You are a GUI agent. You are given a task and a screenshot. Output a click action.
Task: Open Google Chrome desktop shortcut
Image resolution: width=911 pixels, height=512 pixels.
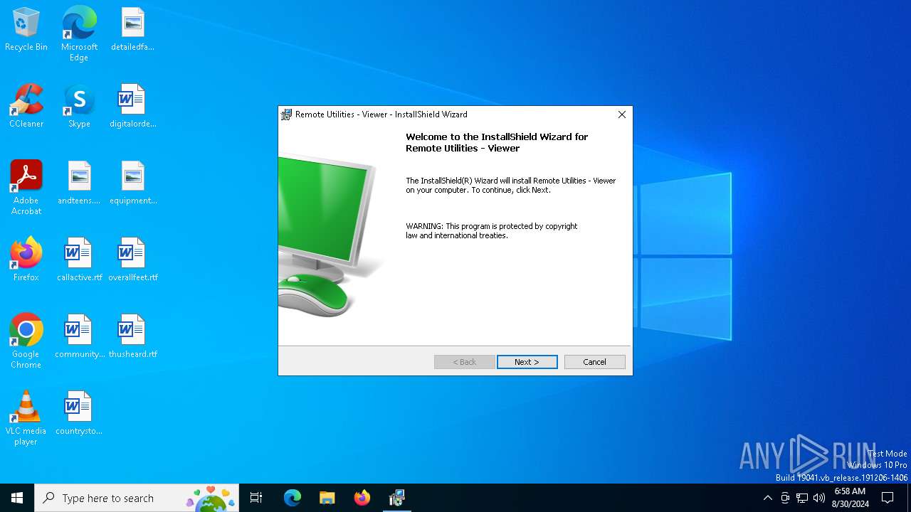pos(26,341)
